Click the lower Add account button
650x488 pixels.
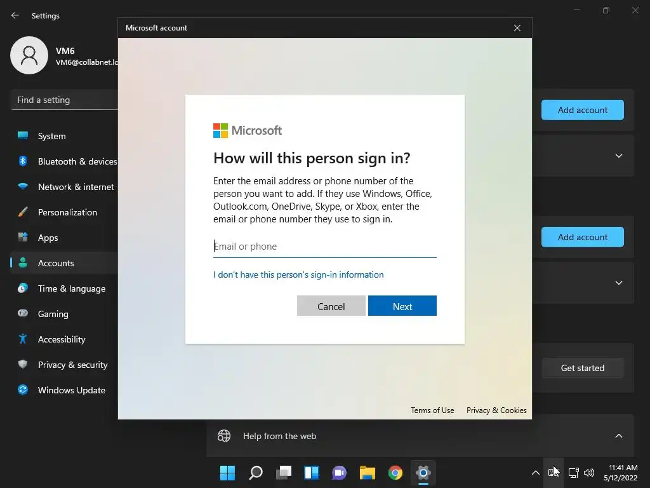click(583, 237)
